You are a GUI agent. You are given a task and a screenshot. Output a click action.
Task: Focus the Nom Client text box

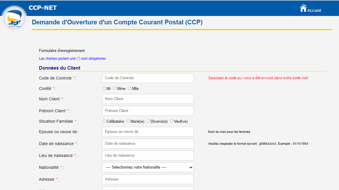point(148,99)
